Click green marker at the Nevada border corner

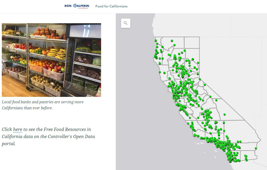click(x=200, y=79)
